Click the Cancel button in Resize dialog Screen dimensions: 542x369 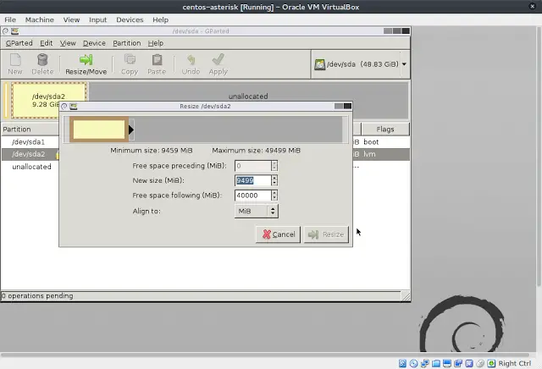tap(279, 234)
